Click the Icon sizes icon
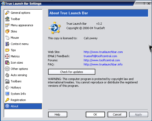This screenshot has width=152, height=121. click(x=7, y=63)
